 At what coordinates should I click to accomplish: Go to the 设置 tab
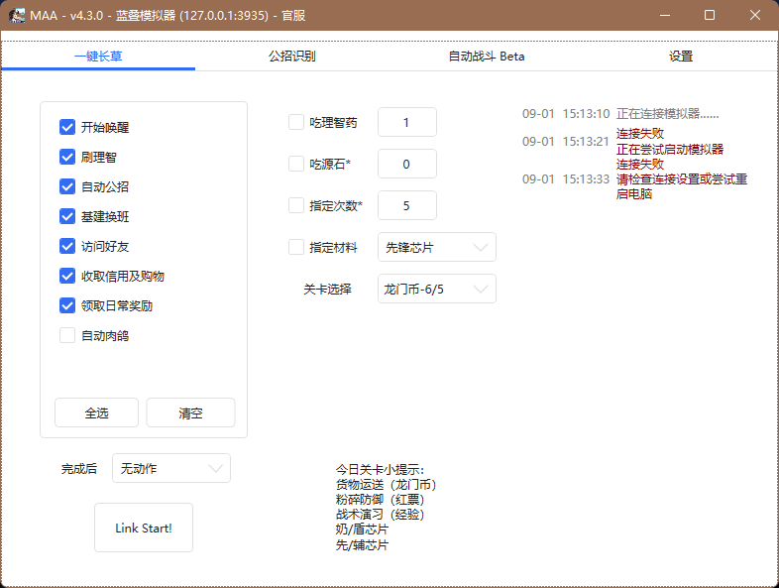click(x=681, y=57)
